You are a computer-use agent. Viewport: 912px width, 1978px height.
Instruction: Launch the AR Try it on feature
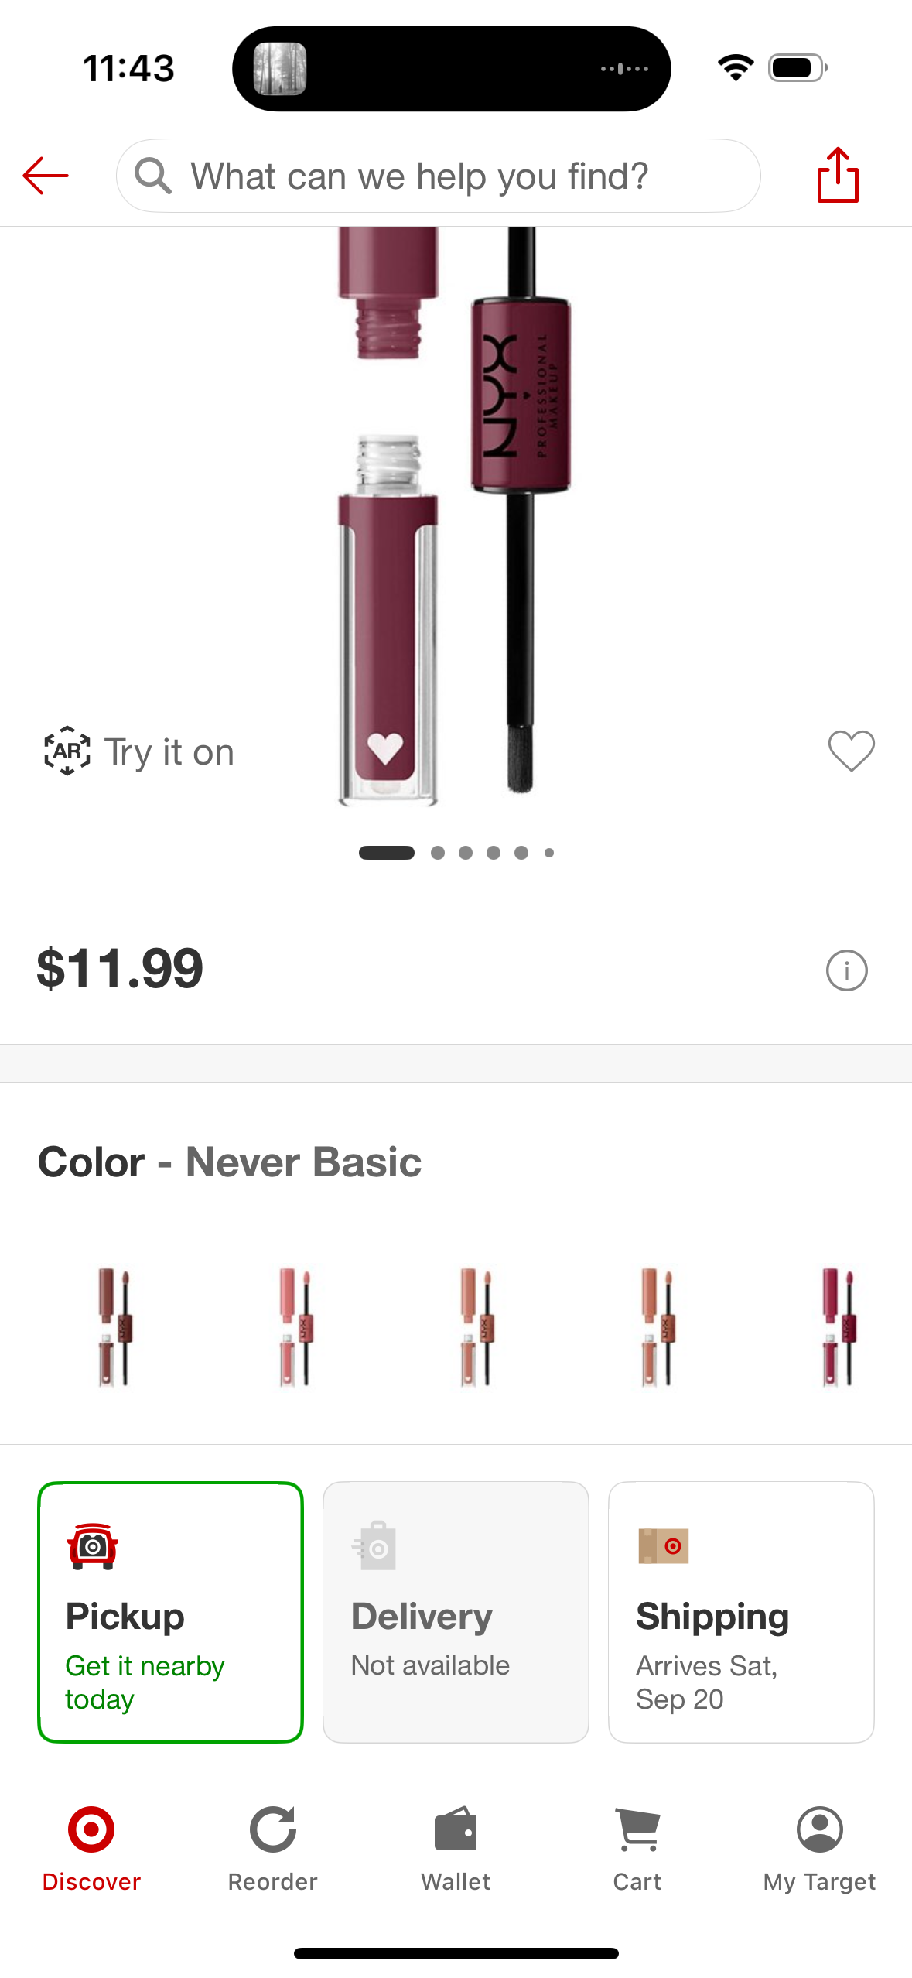[x=139, y=751]
